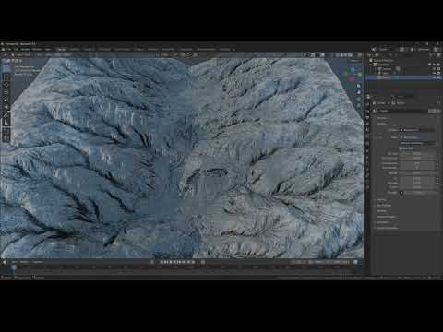The height and width of the screenshot is (332, 443).
Task: Select the Scale tool
Action: click(6, 100)
